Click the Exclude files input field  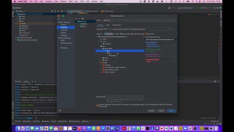125,97
